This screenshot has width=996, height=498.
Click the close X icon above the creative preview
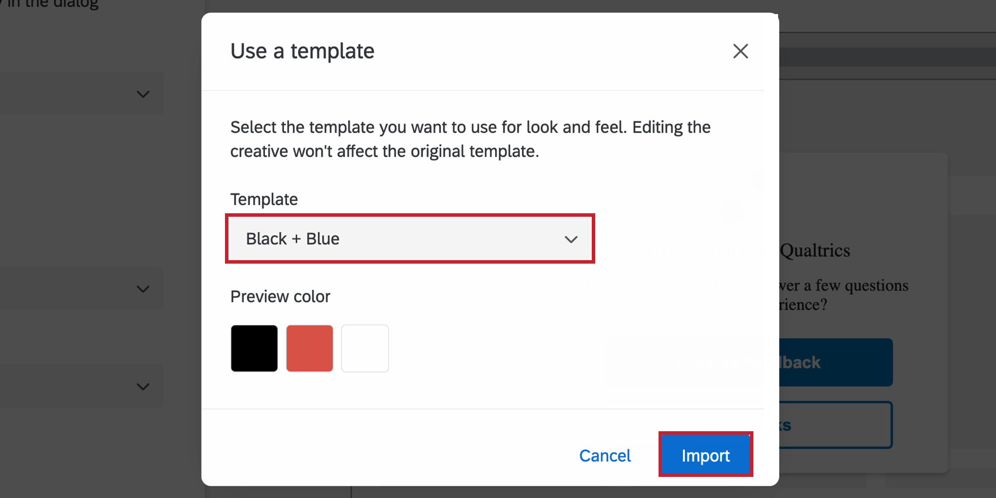point(741,52)
